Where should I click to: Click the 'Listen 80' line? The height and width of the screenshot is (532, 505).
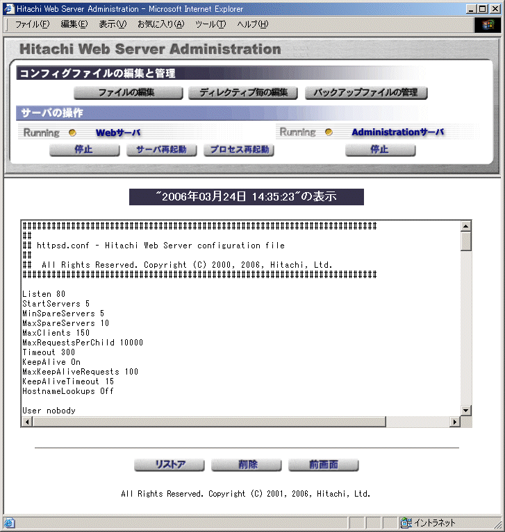[x=44, y=294]
